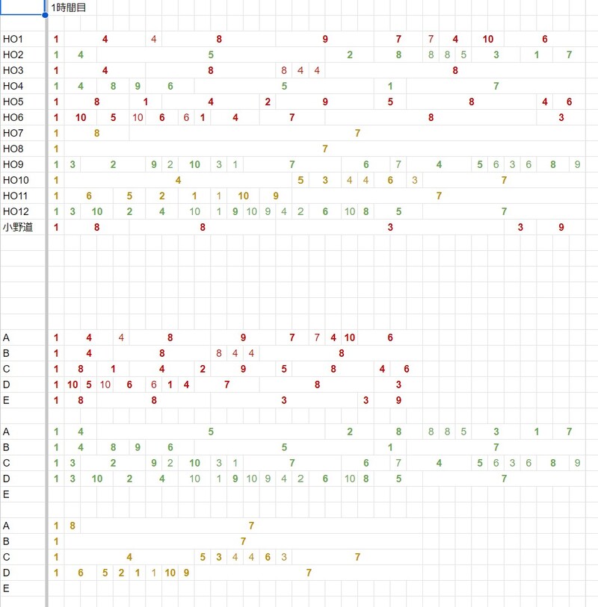
Task: Click the 10 in row HO1
Action: [488, 39]
